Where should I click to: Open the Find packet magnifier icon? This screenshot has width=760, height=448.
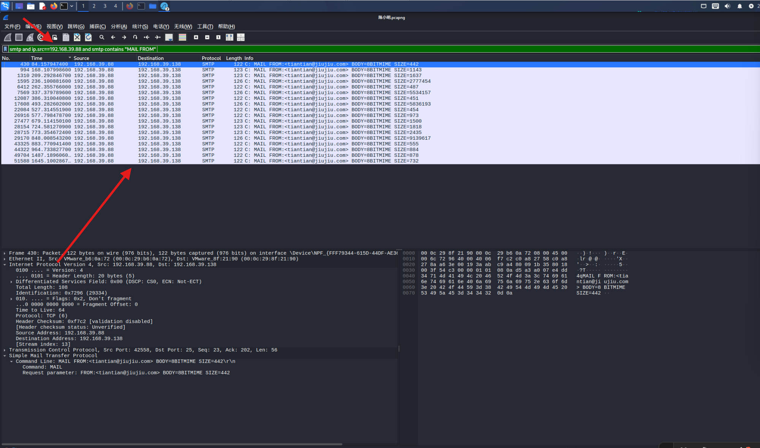point(102,37)
